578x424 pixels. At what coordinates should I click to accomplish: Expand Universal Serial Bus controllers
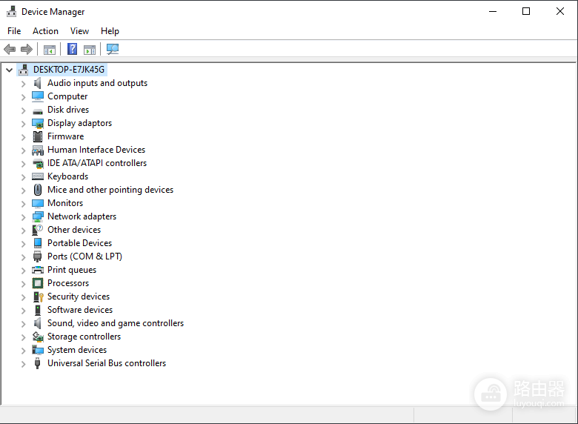(x=23, y=363)
